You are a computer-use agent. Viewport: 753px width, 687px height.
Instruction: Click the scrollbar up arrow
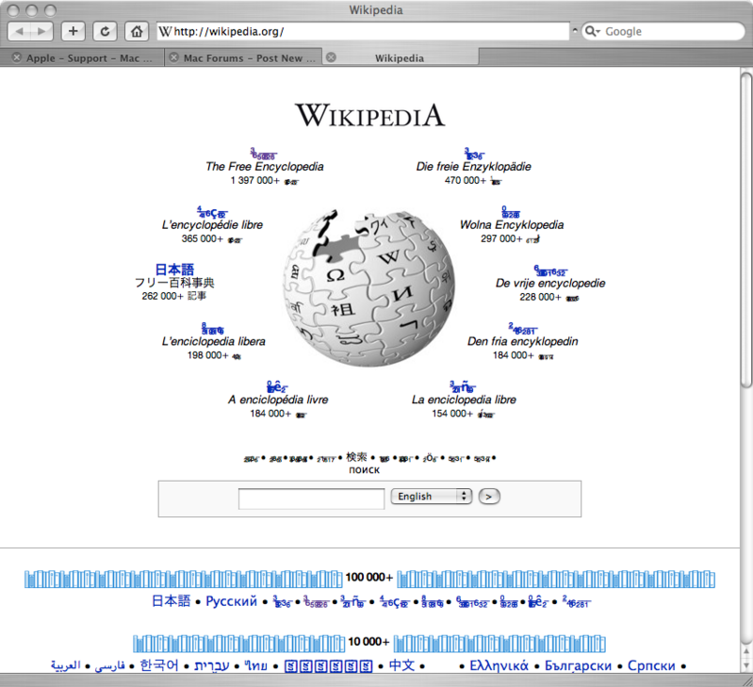click(x=745, y=651)
